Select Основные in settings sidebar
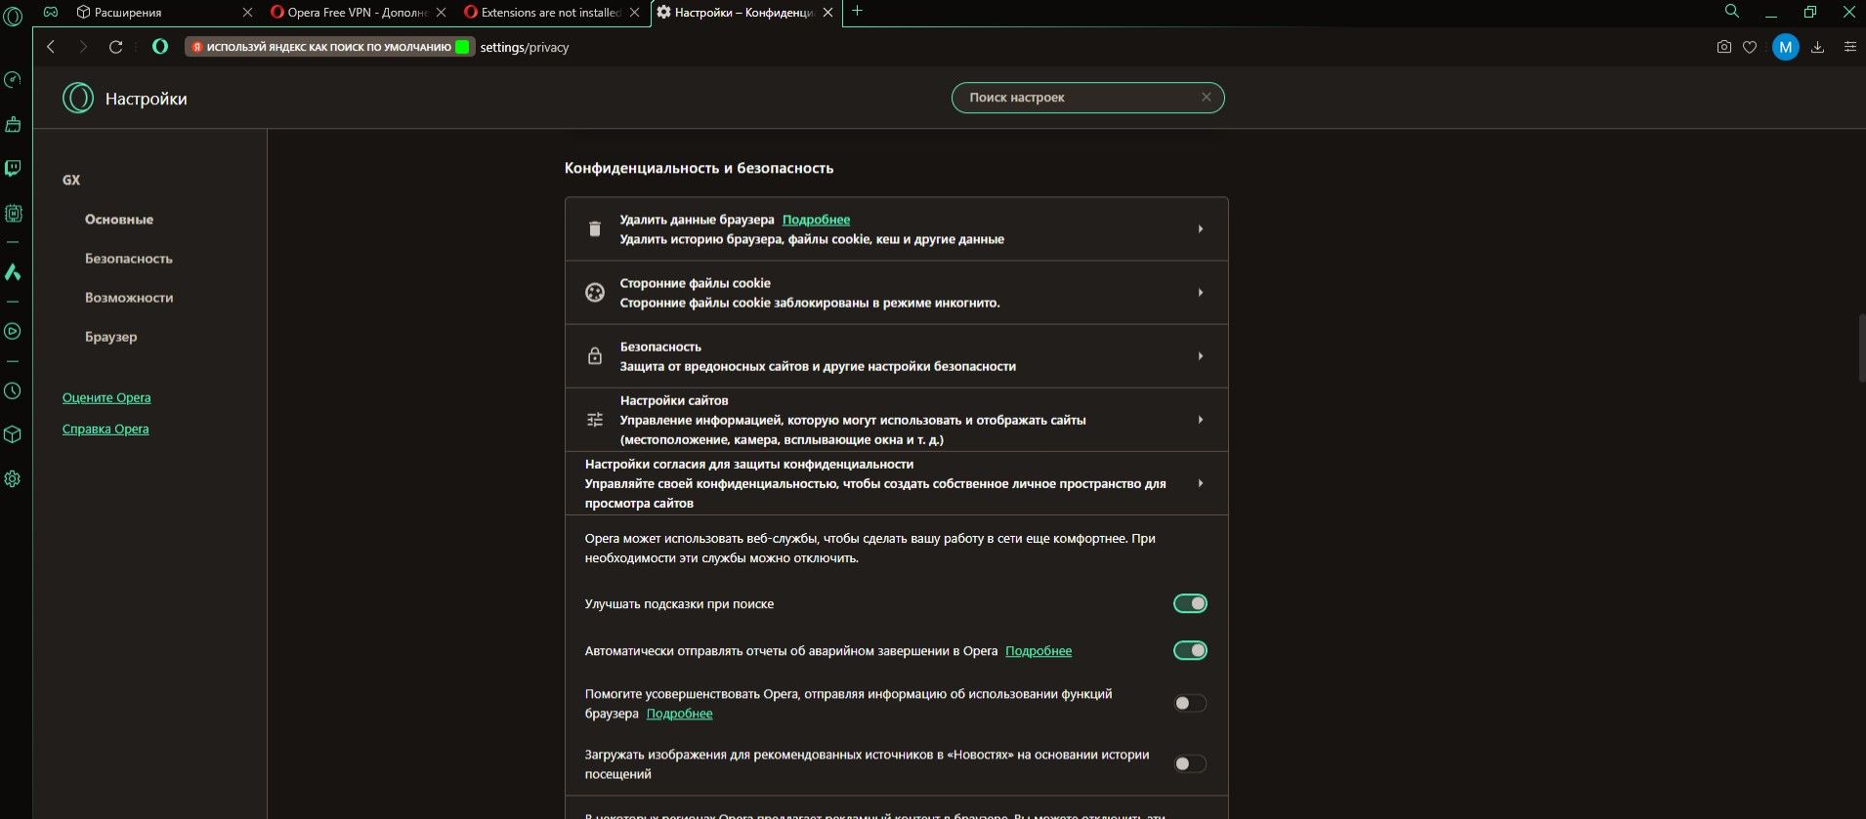Viewport: 1866px width, 819px height. point(119,220)
